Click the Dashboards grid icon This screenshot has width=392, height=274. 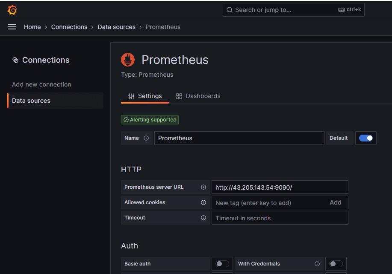pos(179,96)
